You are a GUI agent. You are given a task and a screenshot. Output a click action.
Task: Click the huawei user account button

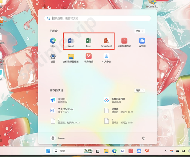[x=57, y=138]
